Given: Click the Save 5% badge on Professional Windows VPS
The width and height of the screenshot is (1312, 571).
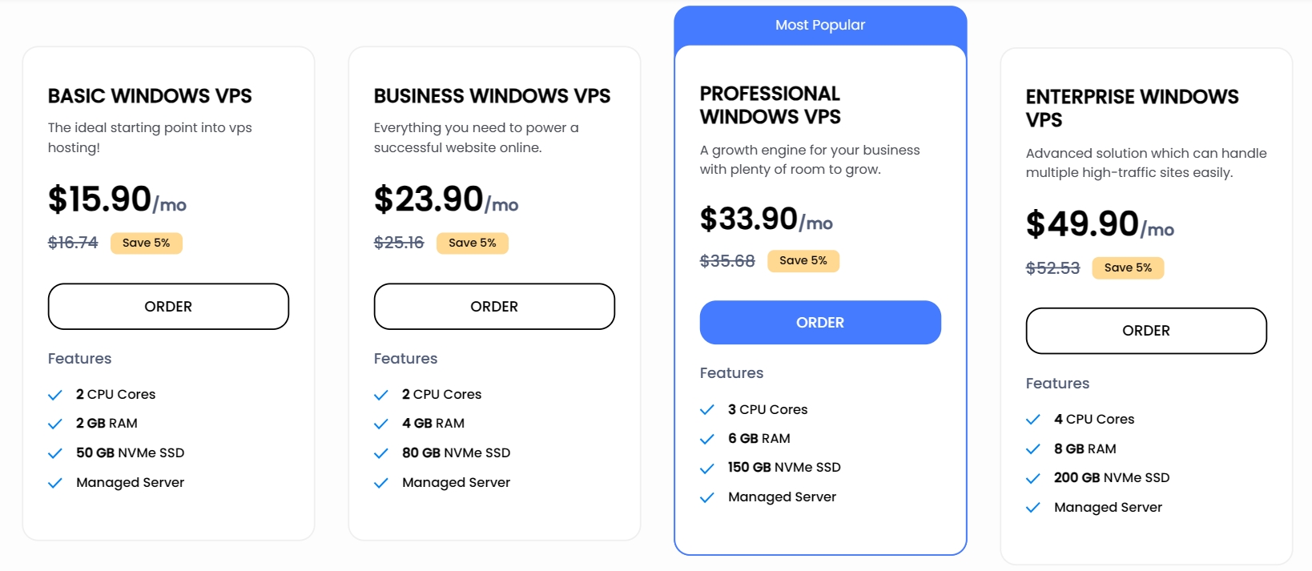Looking at the screenshot, I should pyautogui.click(x=803, y=260).
